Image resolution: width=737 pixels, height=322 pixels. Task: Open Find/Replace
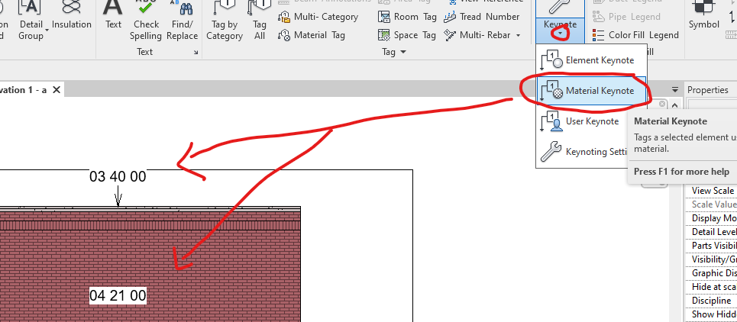[x=182, y=20]
